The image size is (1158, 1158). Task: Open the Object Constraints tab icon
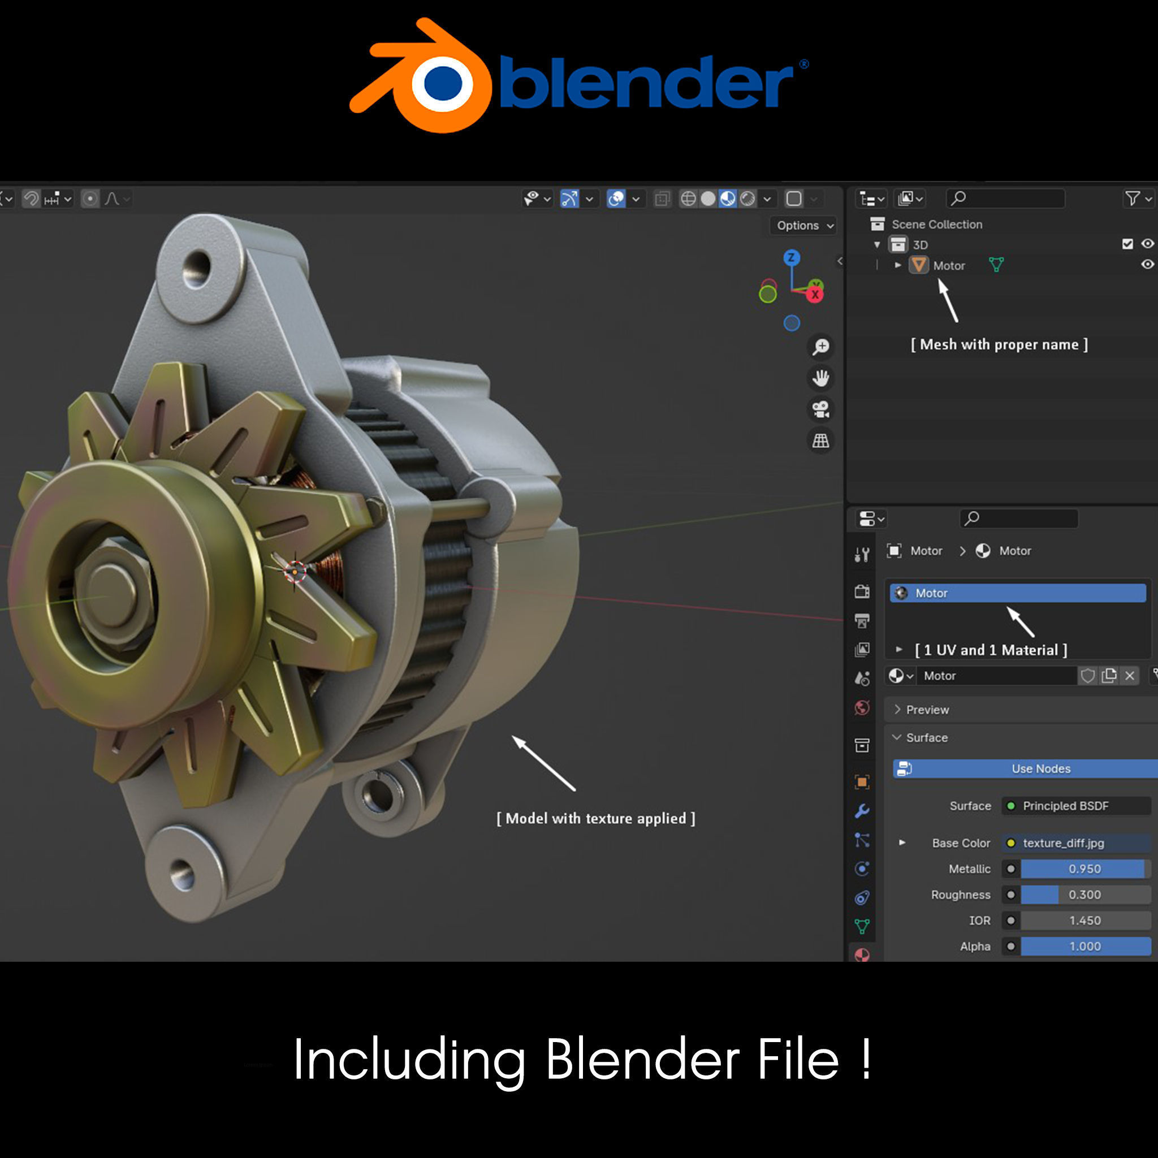(862, 897)
